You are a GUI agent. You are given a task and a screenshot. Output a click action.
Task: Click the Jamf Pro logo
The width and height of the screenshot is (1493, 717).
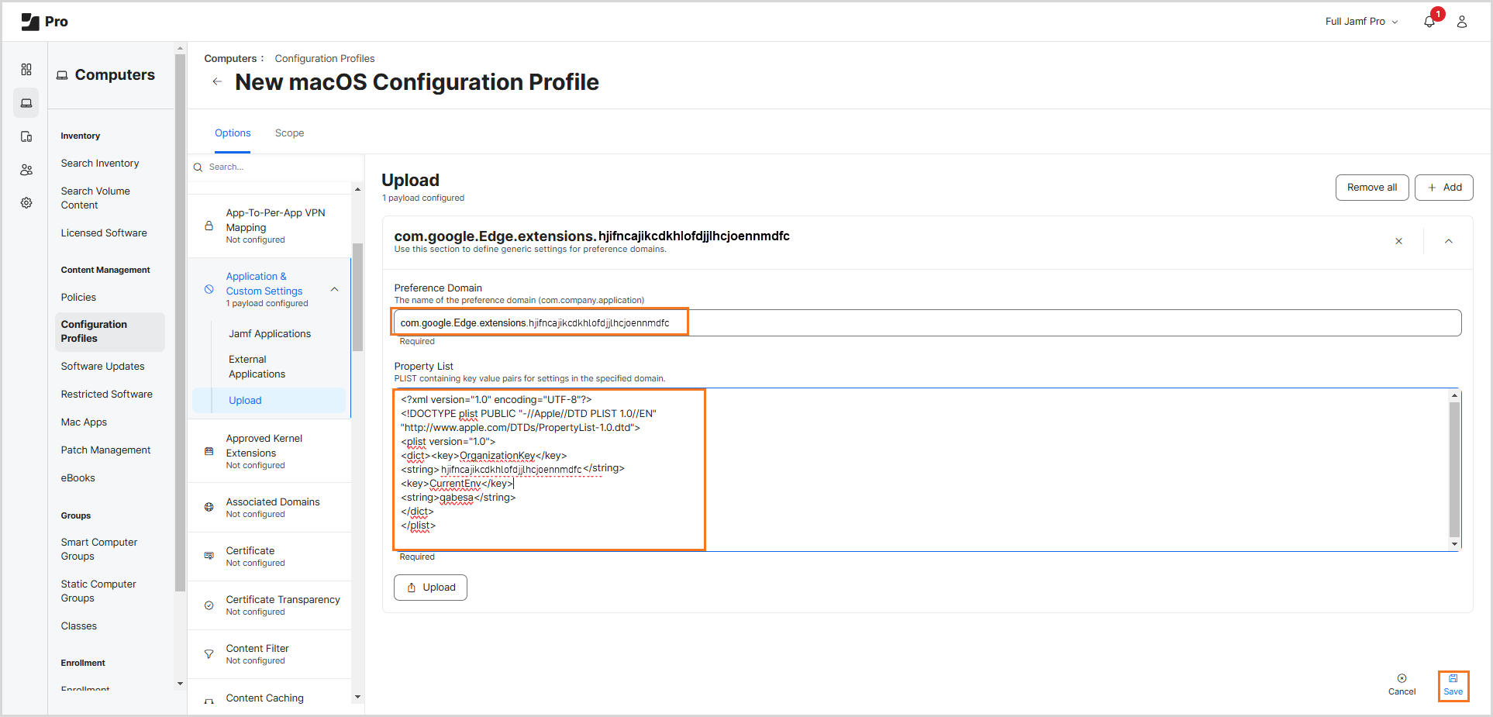[44, 22]
